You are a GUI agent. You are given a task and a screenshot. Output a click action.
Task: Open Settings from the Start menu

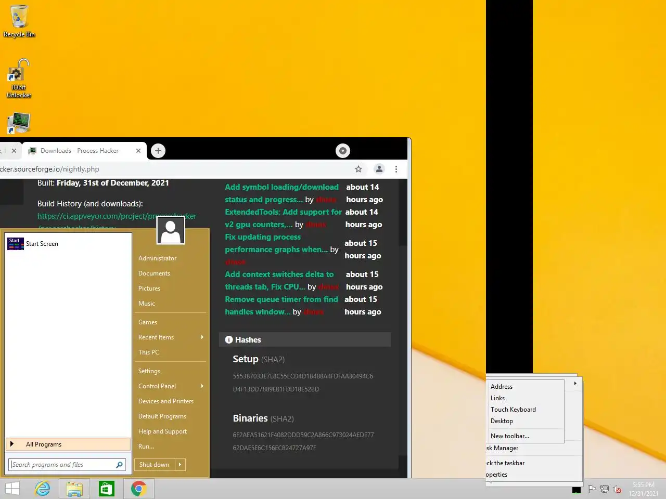[149, 371]
